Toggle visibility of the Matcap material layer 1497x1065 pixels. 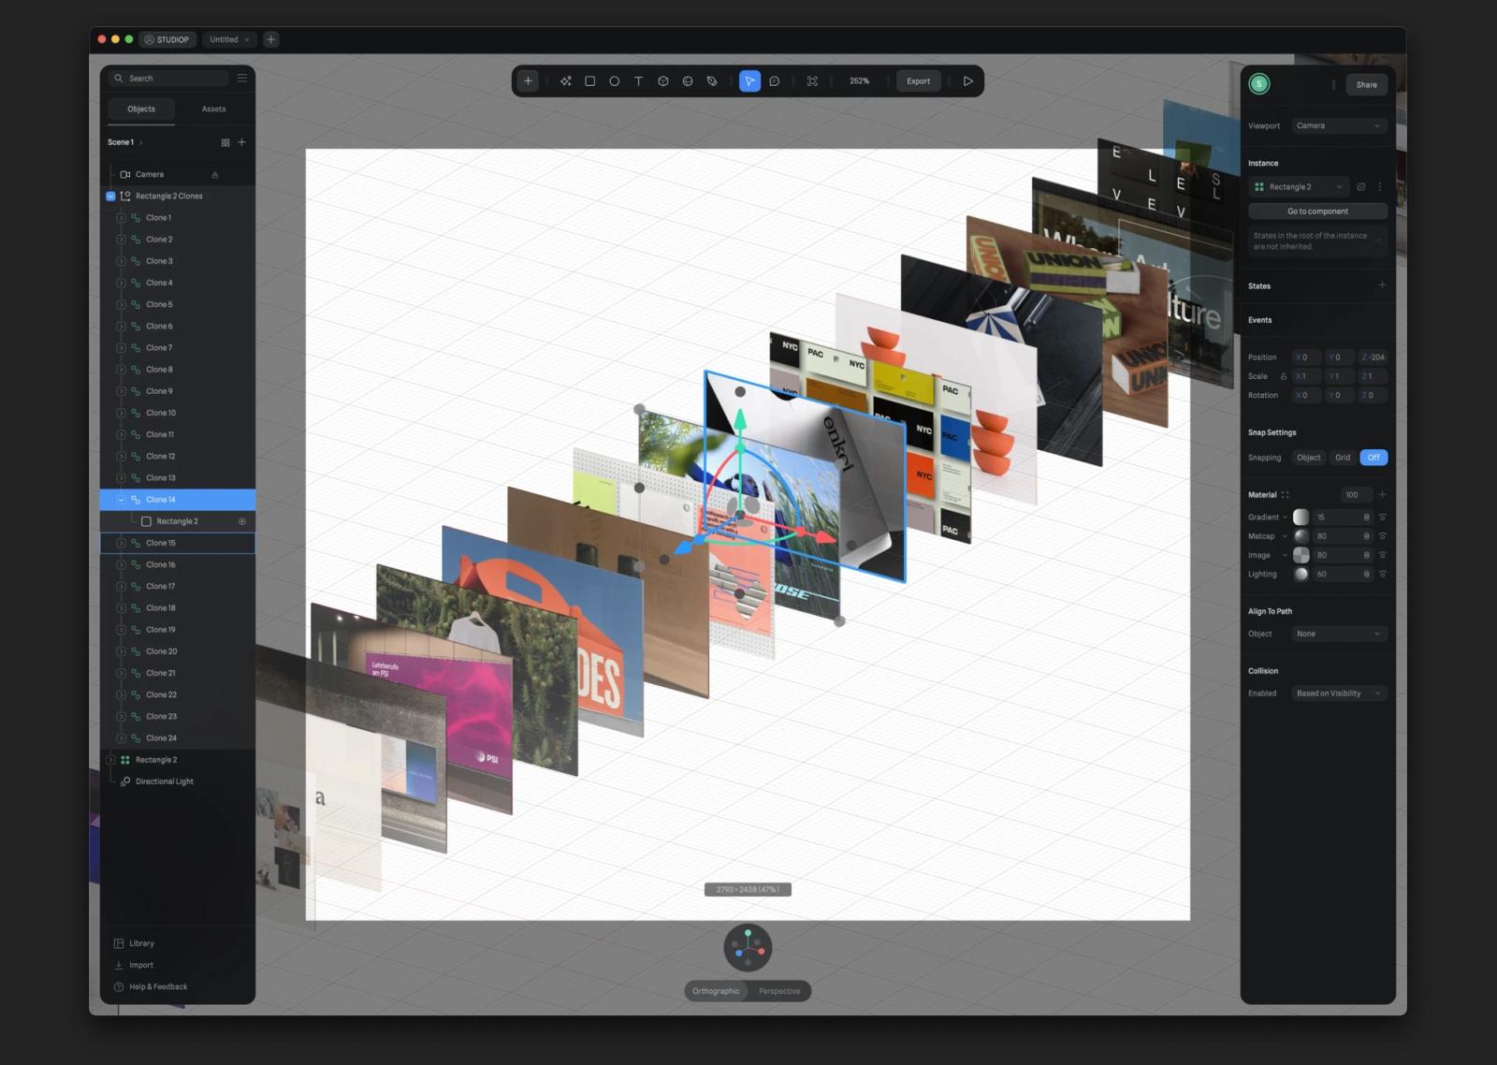point(1383,536)
